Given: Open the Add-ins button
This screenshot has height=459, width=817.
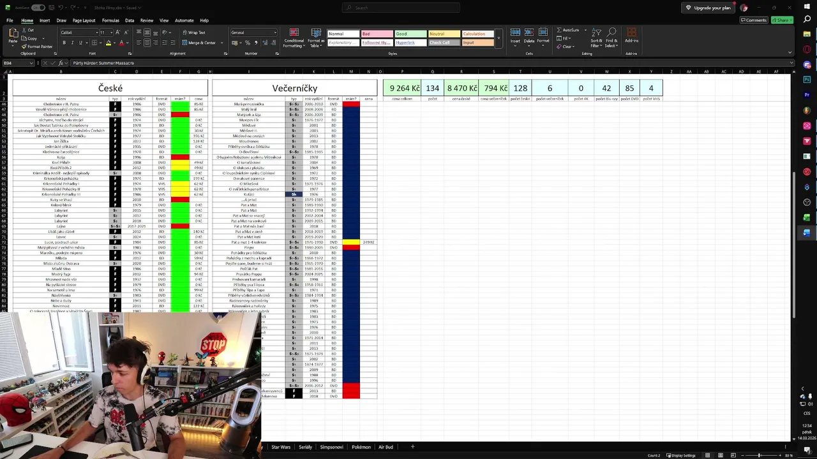Looking at the screenshot, I should (631, 36).
